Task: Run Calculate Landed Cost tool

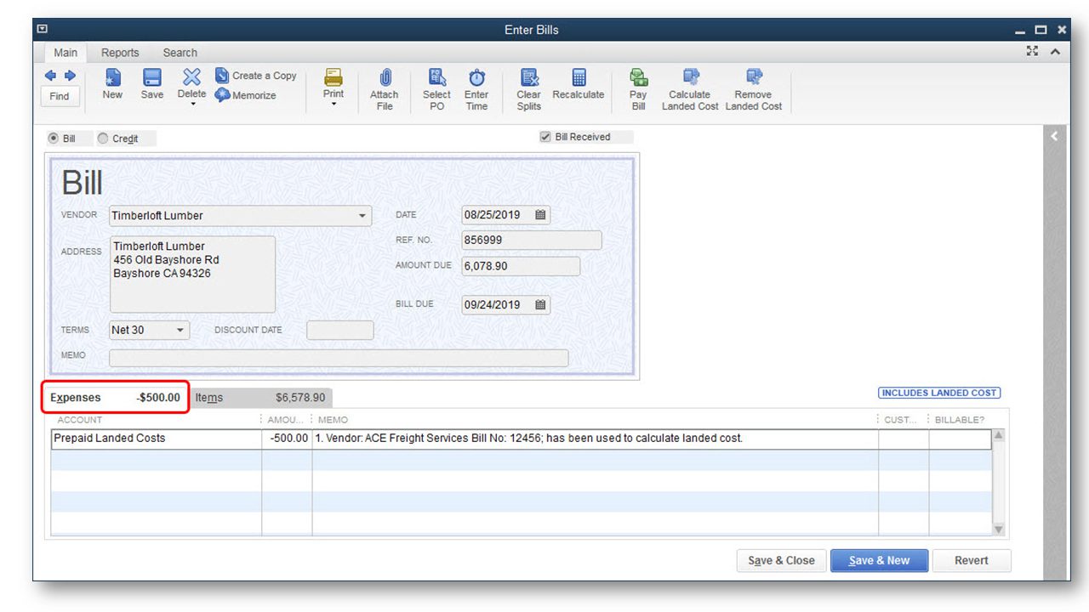Action: coord(690,78)
